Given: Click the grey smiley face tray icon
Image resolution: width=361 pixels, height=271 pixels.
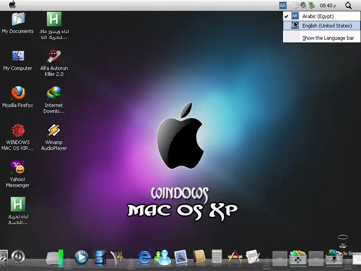Looking at the screenshot, I should pyautogui.click(x=296, y=5).
